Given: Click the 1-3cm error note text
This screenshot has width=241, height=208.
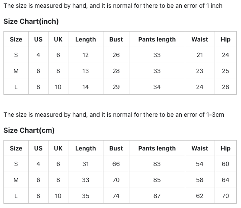Looking at the screenshot, I should click(114, 115).
